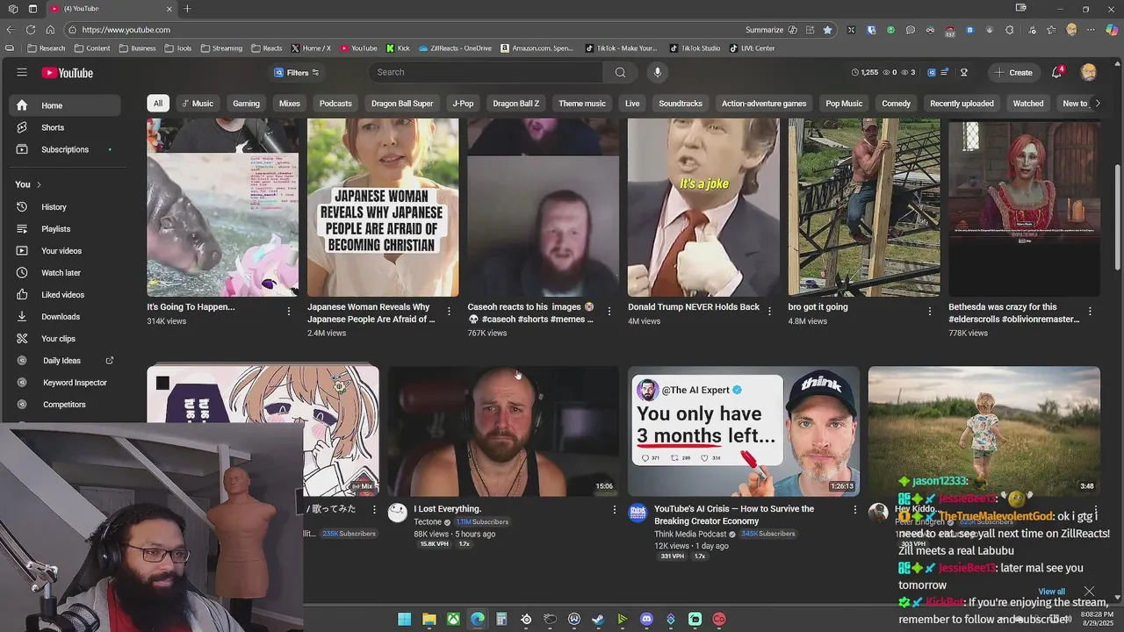
Task: Select the All filter chip
Action: pos(158,104)
